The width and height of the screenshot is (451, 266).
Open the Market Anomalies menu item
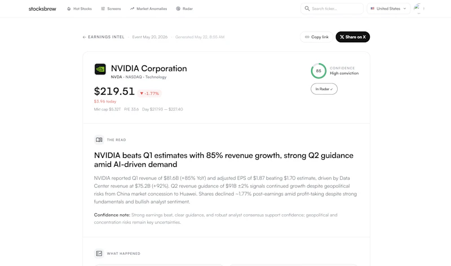(148, 8)
